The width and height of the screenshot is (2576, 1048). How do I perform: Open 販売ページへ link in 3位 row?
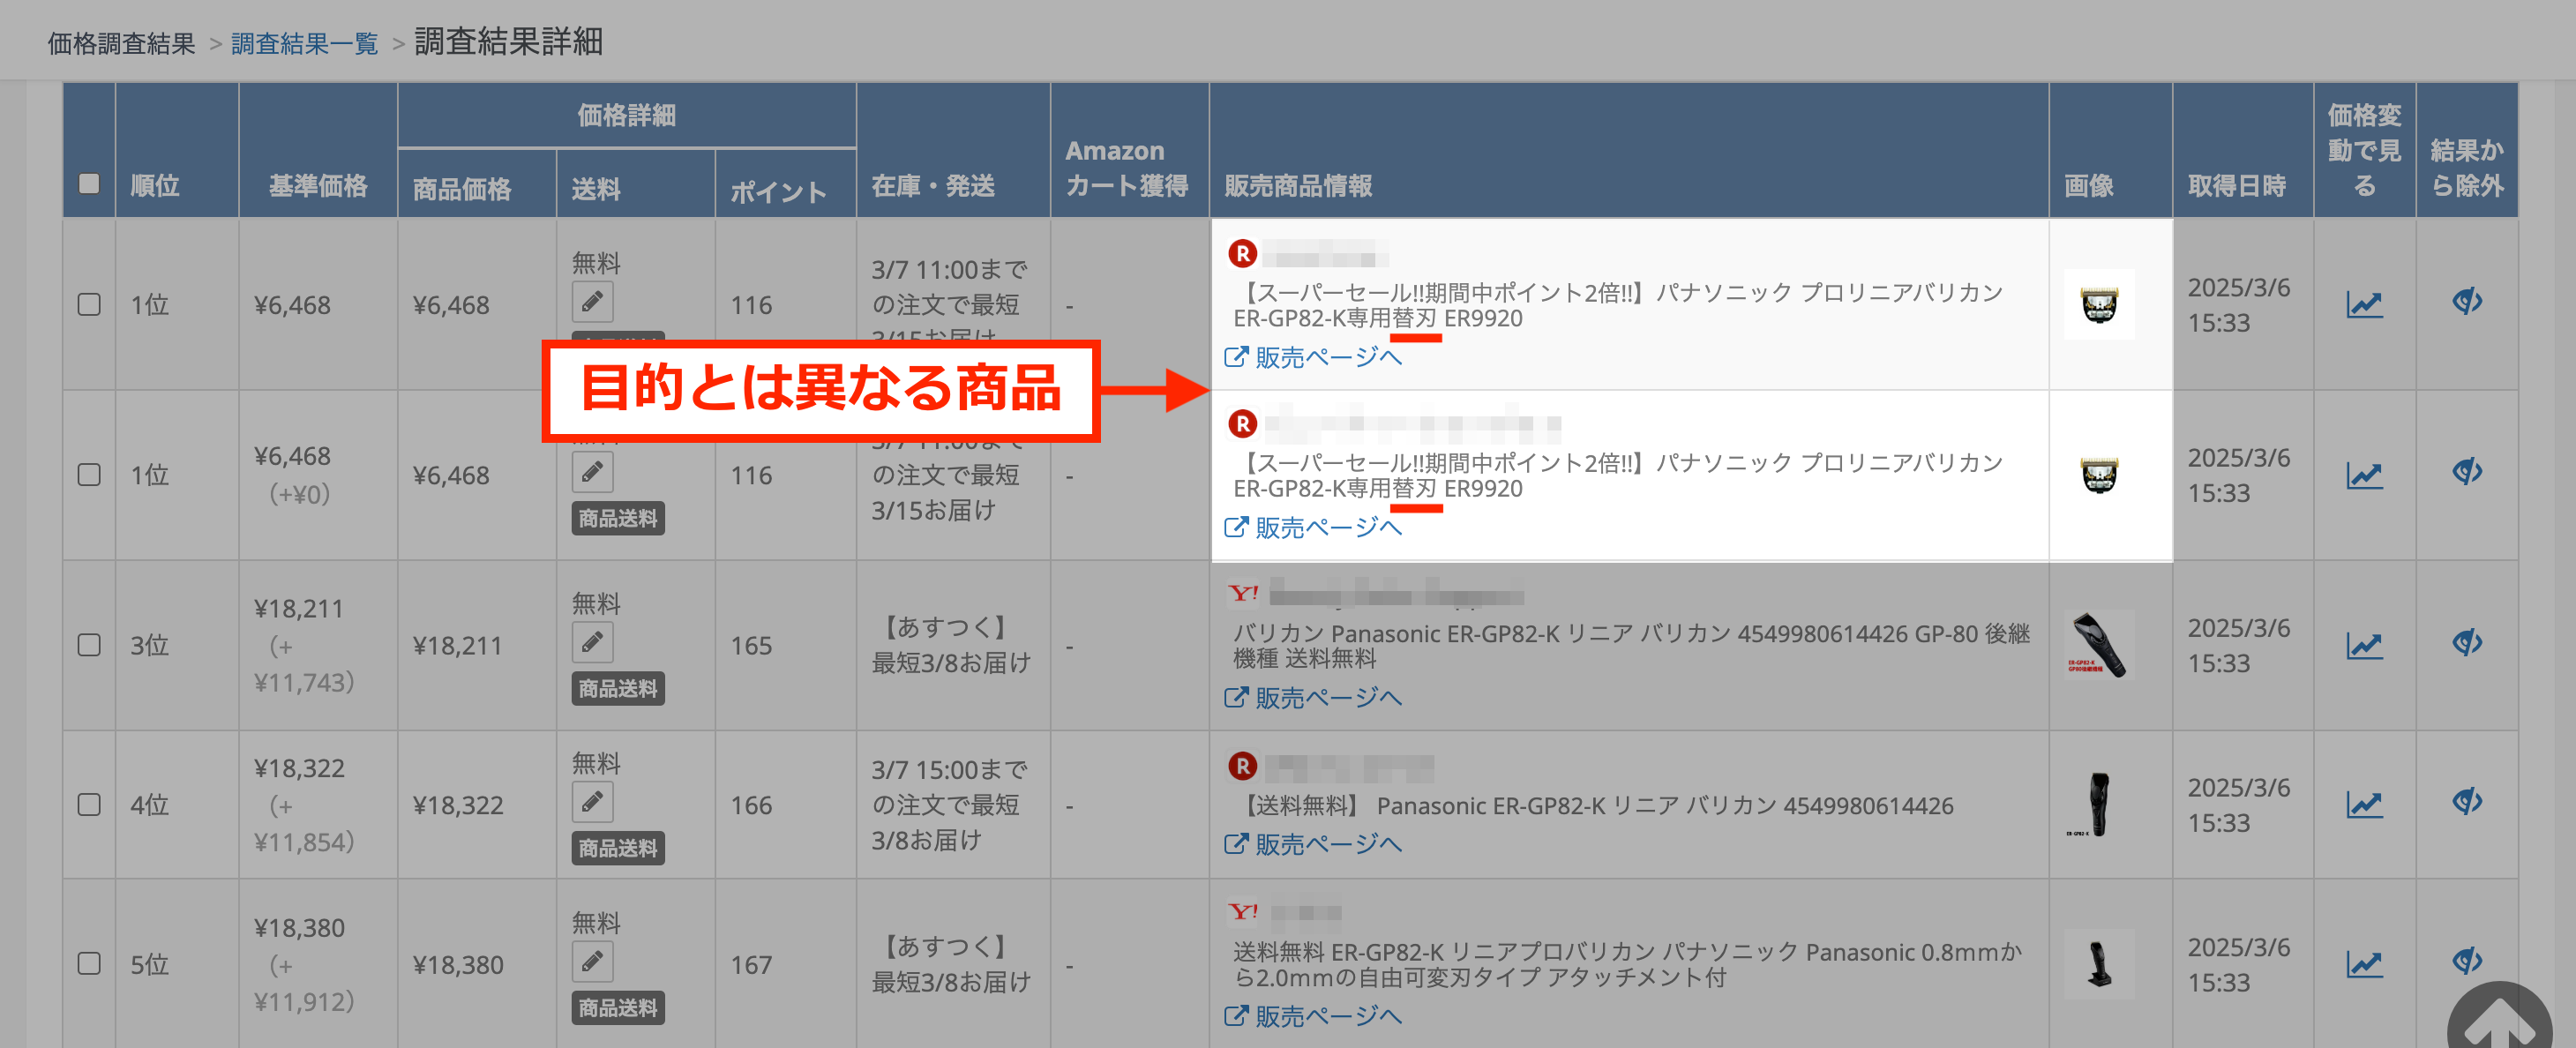click(x=1327, y=698)
